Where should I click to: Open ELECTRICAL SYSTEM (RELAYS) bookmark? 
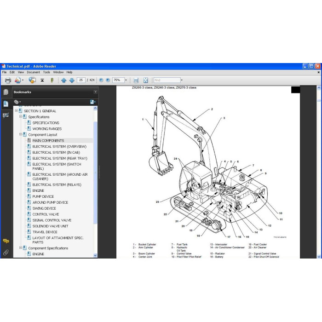click(57, 184)
